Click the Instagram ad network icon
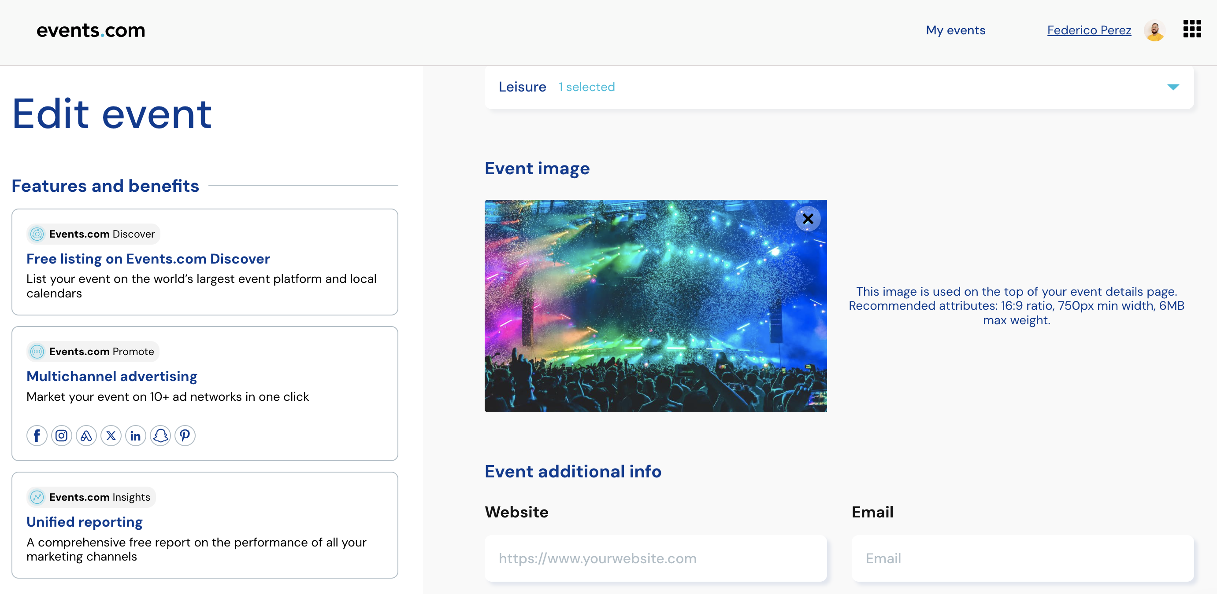This screenshot has height=594, width=1217. (x=61, y=435)
